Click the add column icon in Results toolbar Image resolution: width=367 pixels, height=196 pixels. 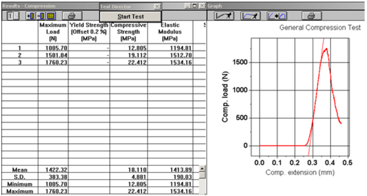click(30, 16)
